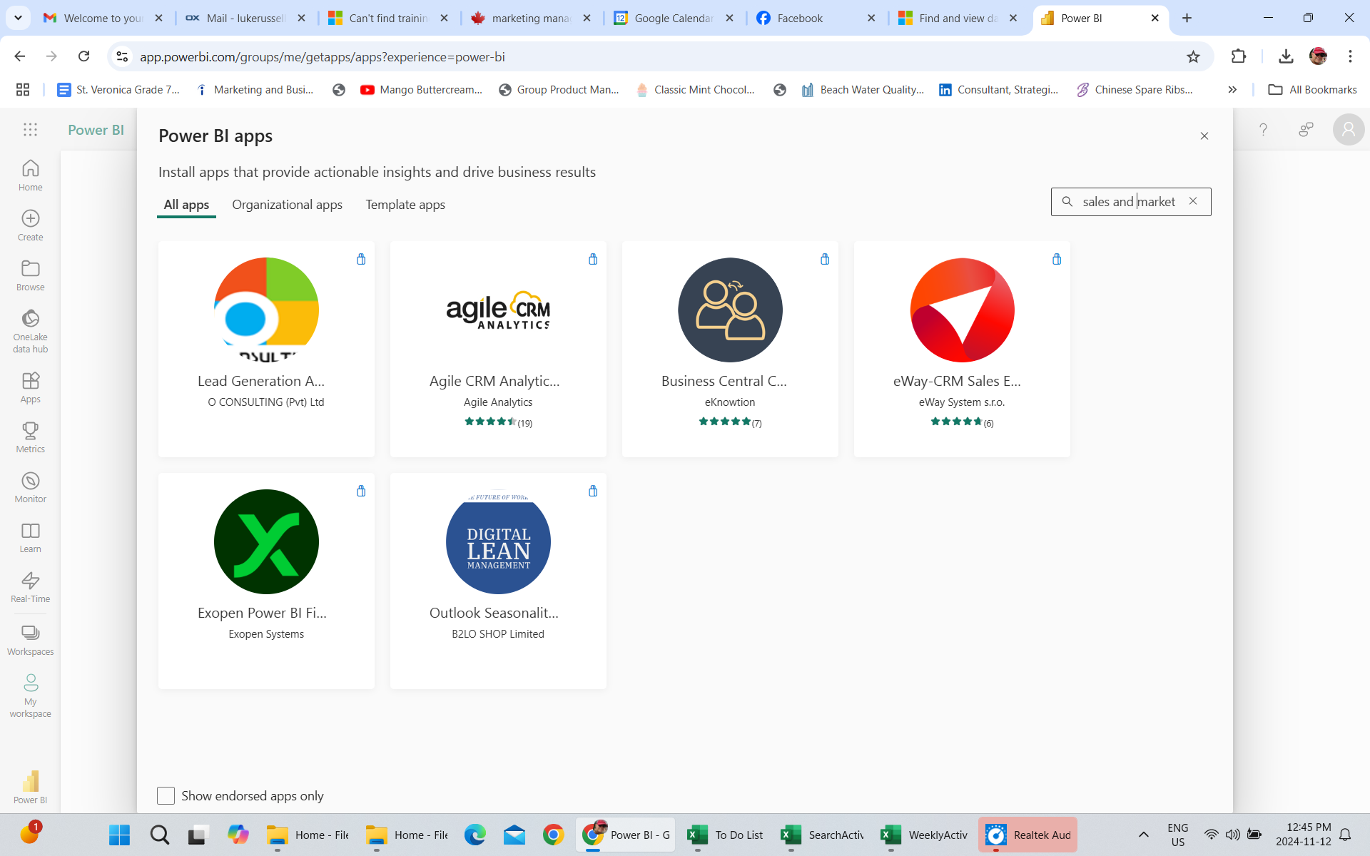Screen dimensions: 1370x856
Task: Switch to Organizational apps tab
Action: click(x=287, y=205)
